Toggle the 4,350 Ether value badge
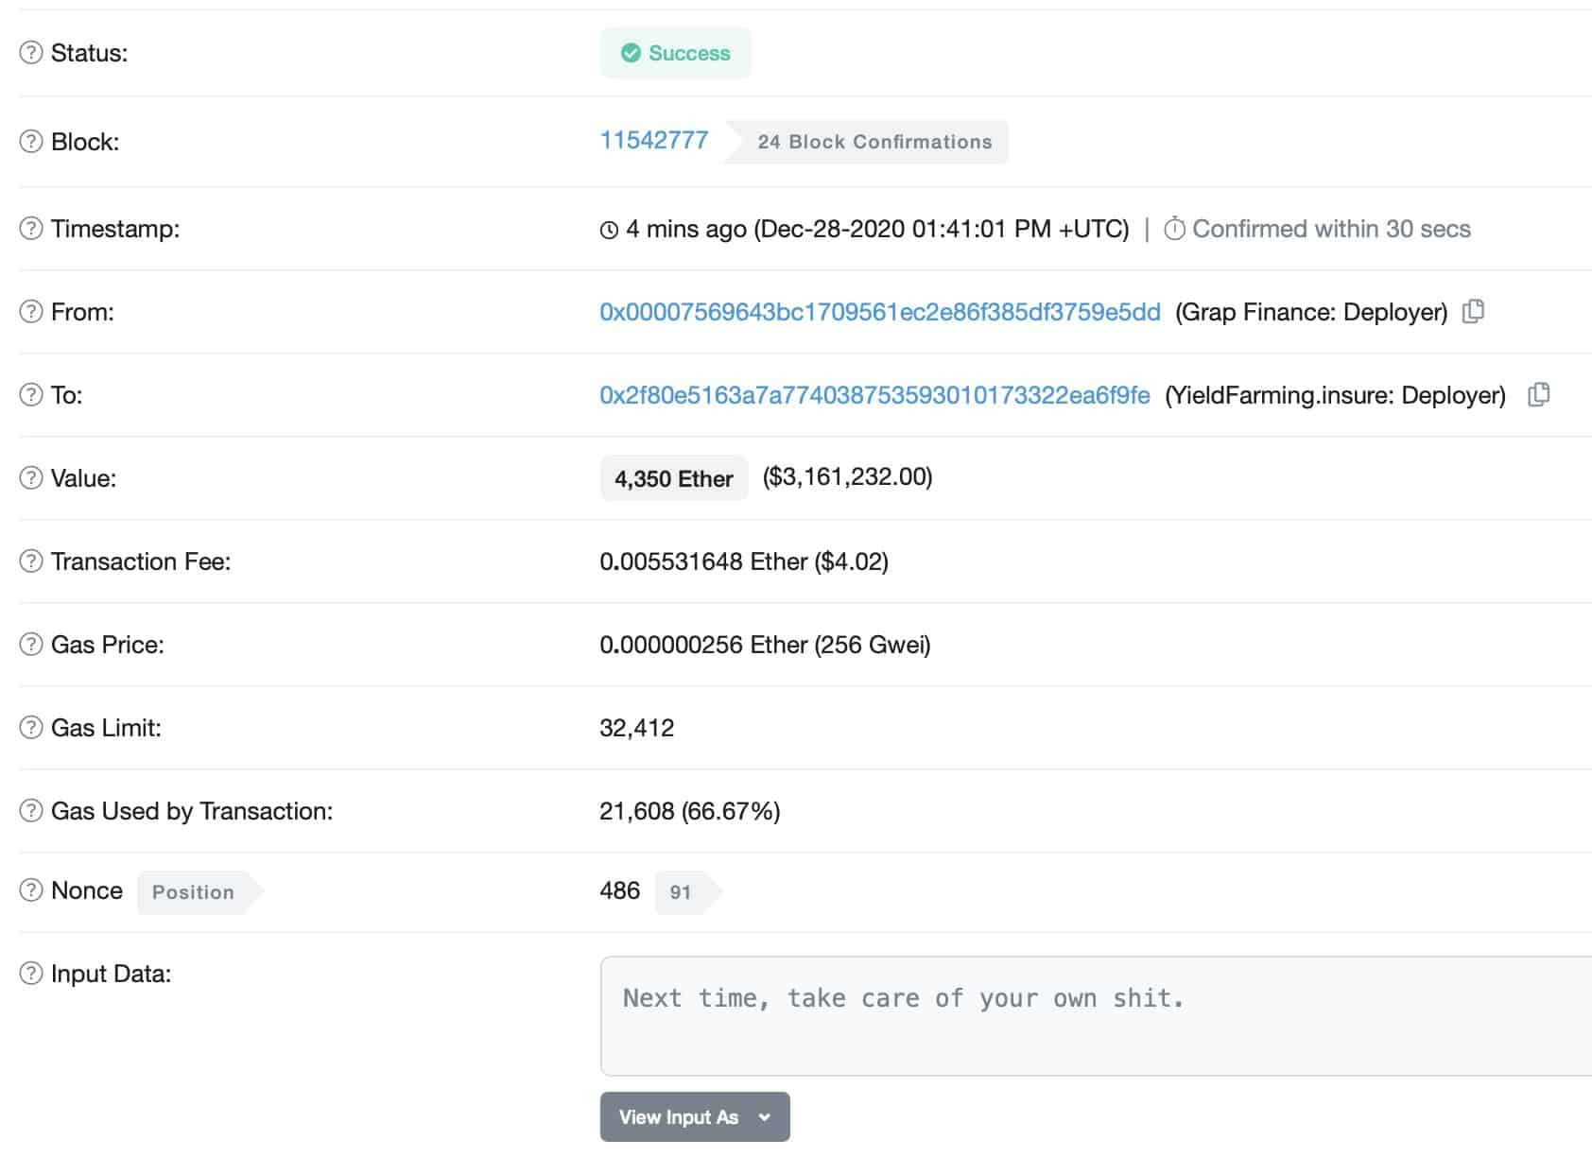This screenshot has width=1592, height=1157. click(x=673, y=478)
